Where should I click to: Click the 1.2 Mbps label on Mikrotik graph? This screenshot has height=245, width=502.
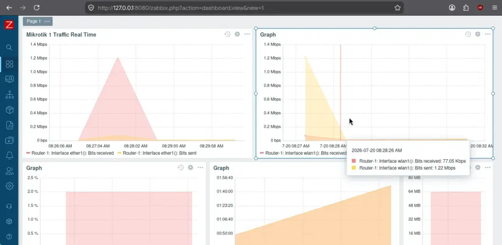click(38, 58)
